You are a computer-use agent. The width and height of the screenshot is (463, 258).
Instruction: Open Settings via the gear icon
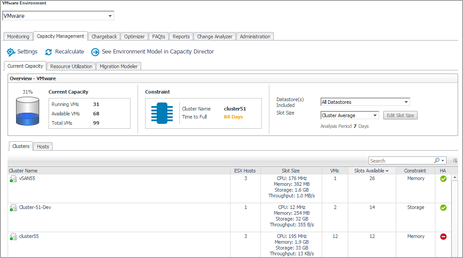[x=11, y=52]
